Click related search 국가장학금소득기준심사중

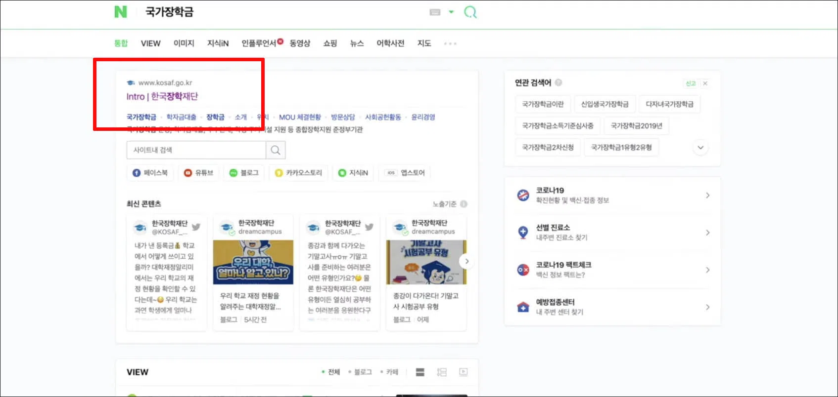tap(558, 126)
